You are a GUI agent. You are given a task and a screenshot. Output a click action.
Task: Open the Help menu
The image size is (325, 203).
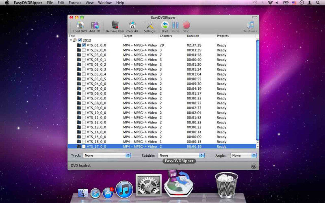click(x=120, y=3)
